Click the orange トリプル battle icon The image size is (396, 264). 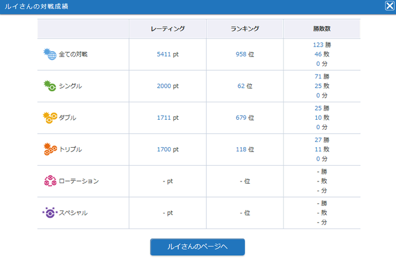tap(50, 149)
